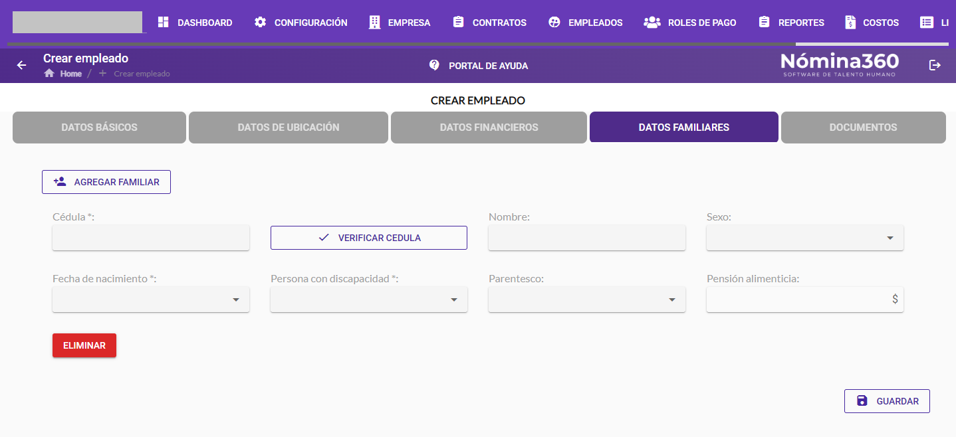Click the Home house icon in breadcrumb

point(49,73)
